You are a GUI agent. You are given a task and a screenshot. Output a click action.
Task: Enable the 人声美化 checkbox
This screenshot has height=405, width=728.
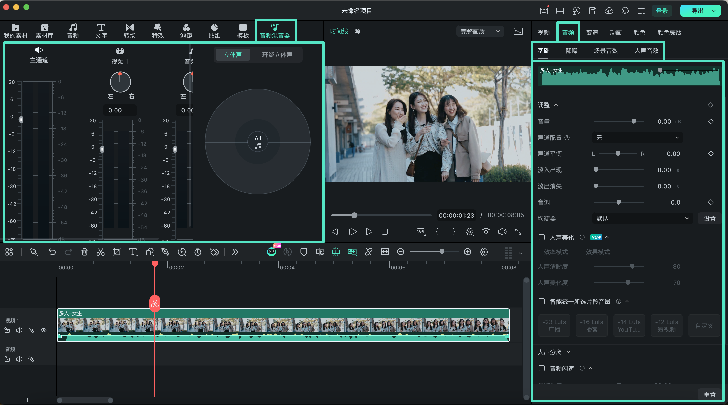tap(541, 237)
